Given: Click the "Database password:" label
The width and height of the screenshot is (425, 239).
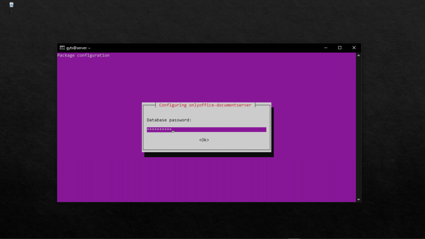Looking at the screenshot, I should (x=169, y=120).
